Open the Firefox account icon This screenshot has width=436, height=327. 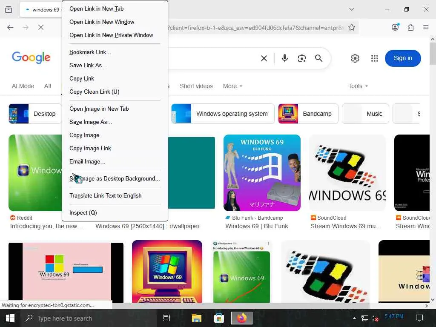[x=395, y=27]
